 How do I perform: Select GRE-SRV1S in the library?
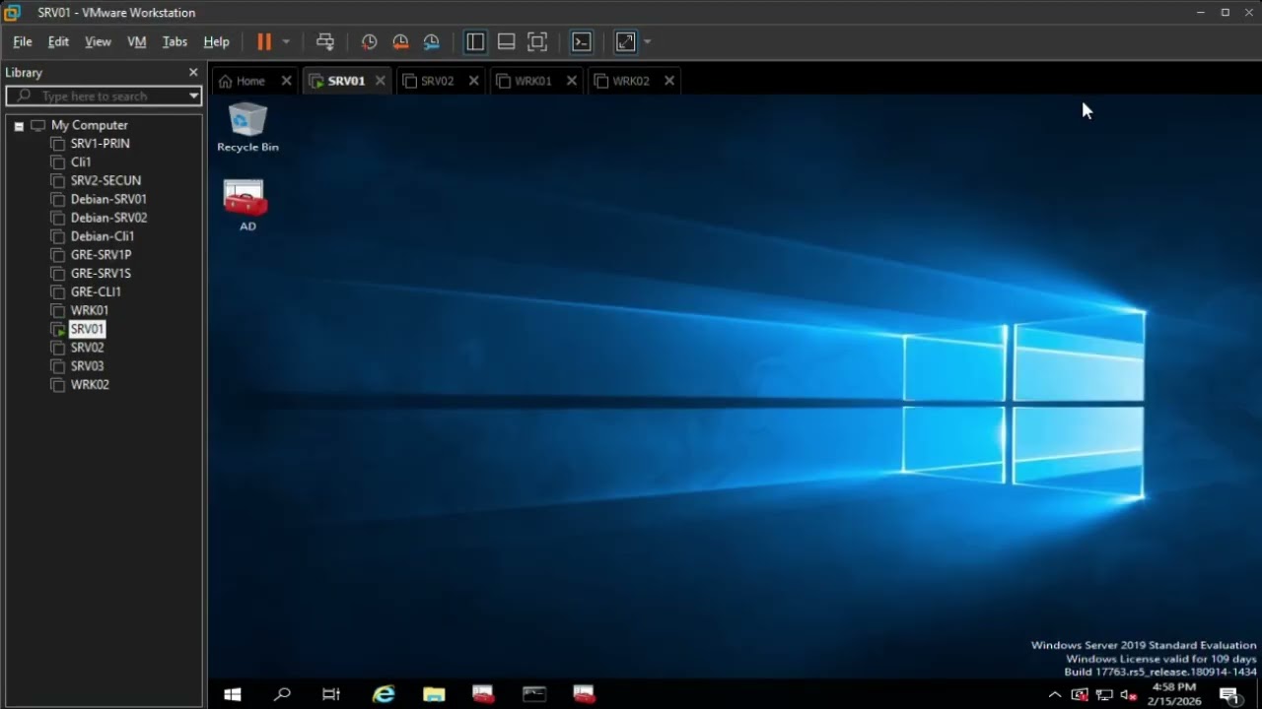pyautogui.click(x=101, y=274)
